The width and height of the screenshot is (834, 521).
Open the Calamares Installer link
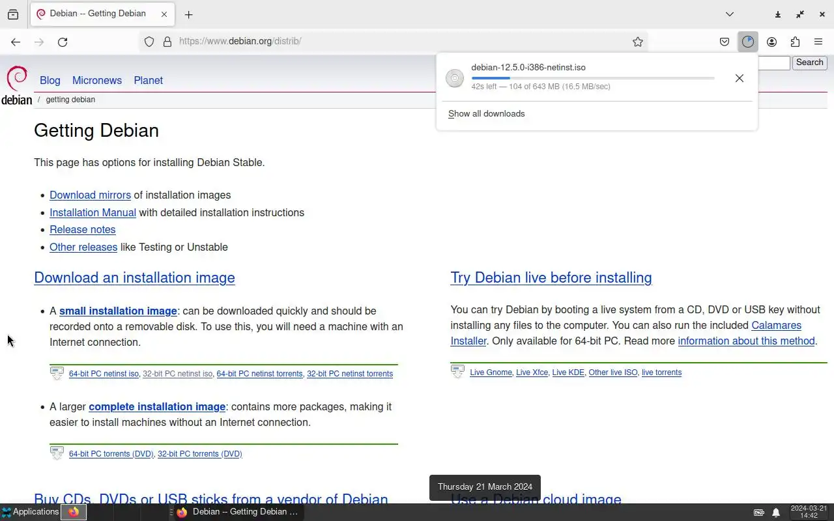[776, 325]
